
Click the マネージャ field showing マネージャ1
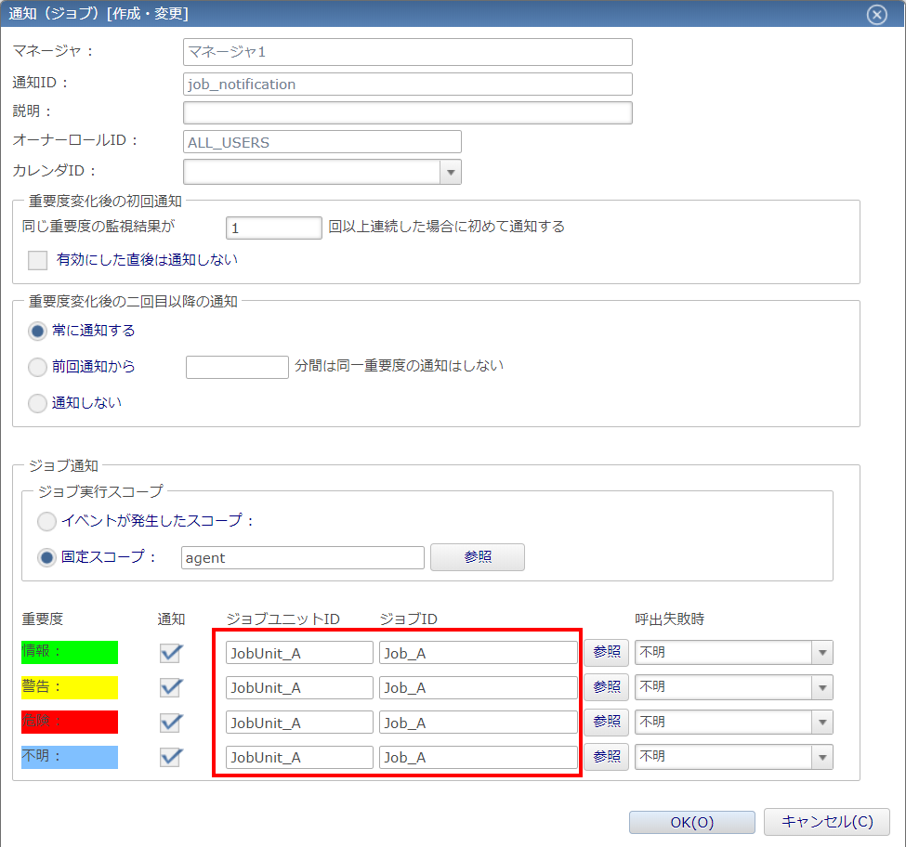408,52
